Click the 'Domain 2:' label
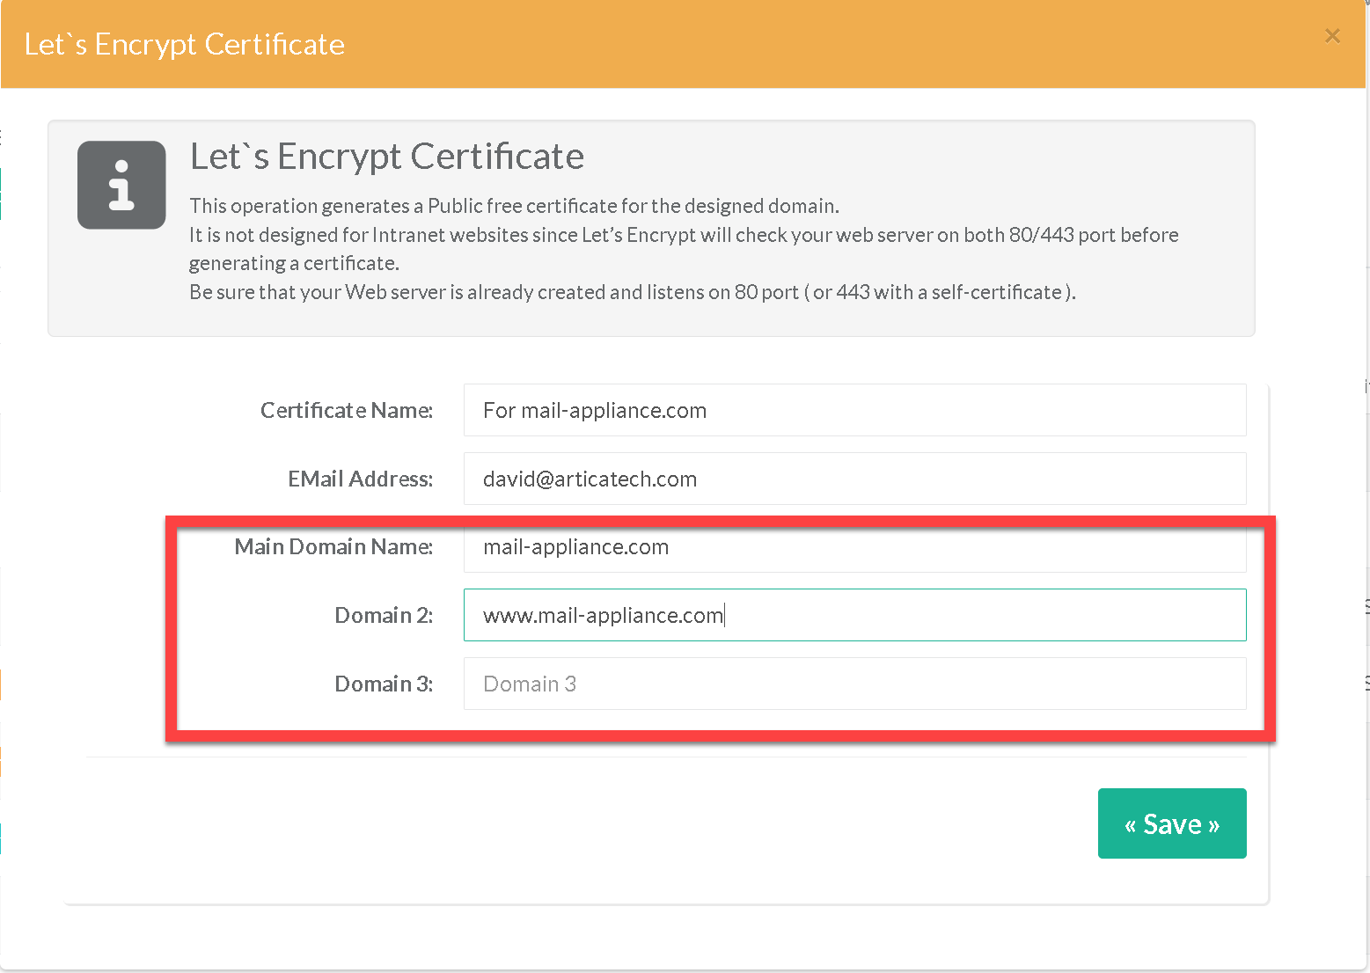The image size is (1370, 973). [383, 615]
